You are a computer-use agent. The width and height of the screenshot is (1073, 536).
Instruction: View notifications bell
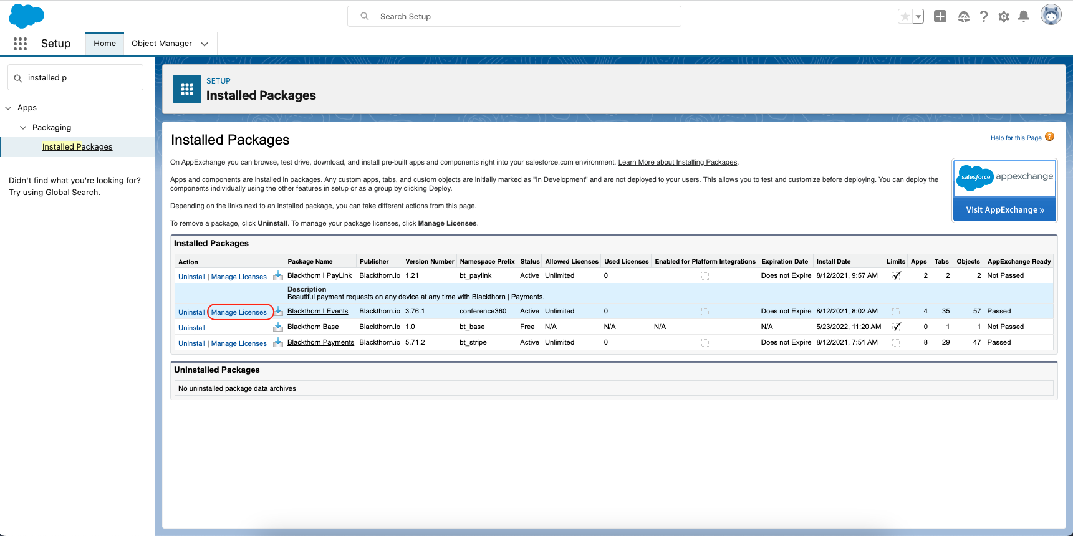[x=1024, y=17]
